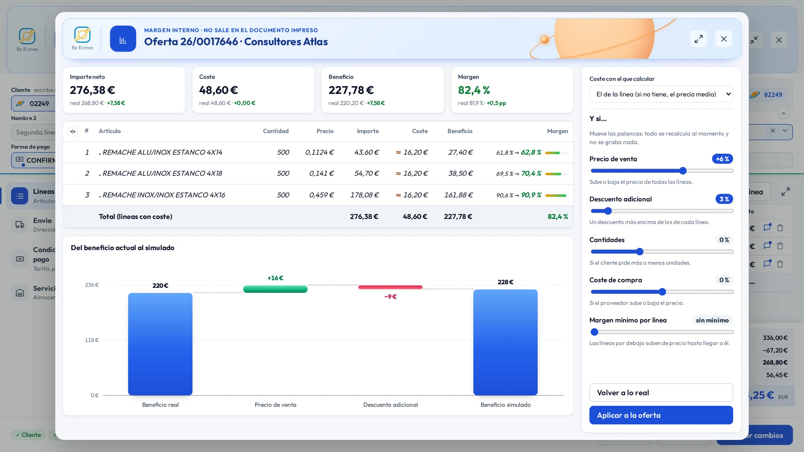Toggle column width icon in table header
The height and width of the screenshot is (452, 804).
(73, 132)
